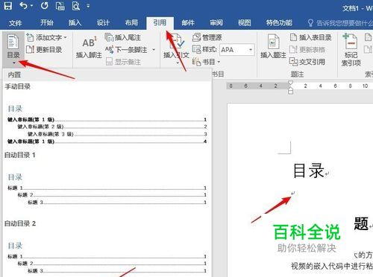The height and width of the screenshot is (277, 373).
Task: Click 插入表目录 table of figures button
Action: pyautogui.click(x=311, y=37)
